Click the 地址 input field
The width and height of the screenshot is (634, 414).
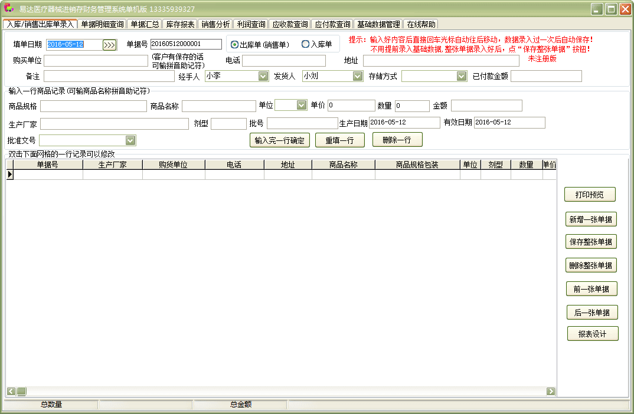click(x=441, y=61)
